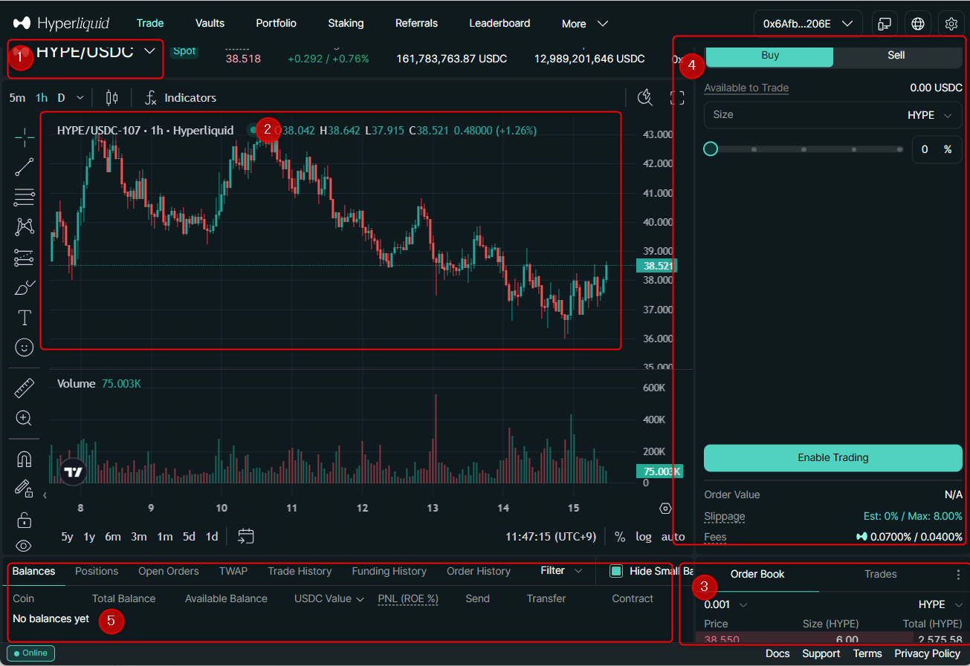Switch to the Open Orders tab

coord(168,571)
